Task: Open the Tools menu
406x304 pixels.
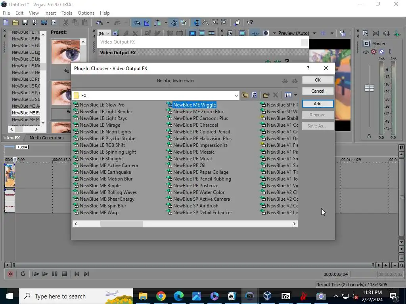Action: point(67,13)
